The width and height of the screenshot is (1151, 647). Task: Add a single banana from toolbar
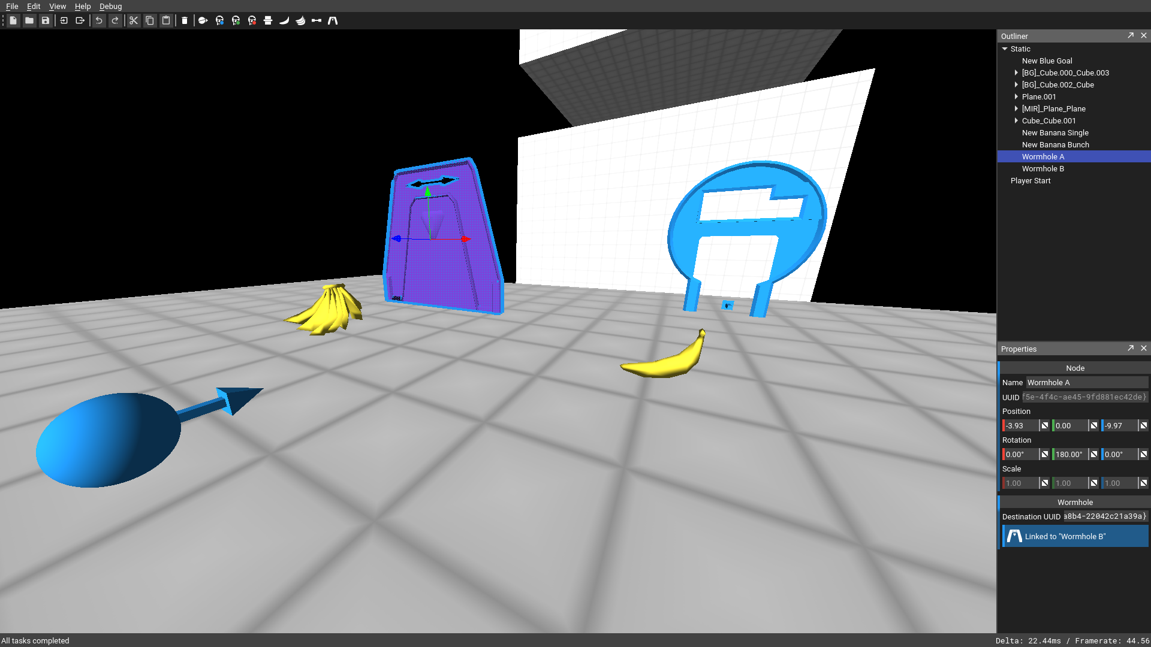(284, 20)
